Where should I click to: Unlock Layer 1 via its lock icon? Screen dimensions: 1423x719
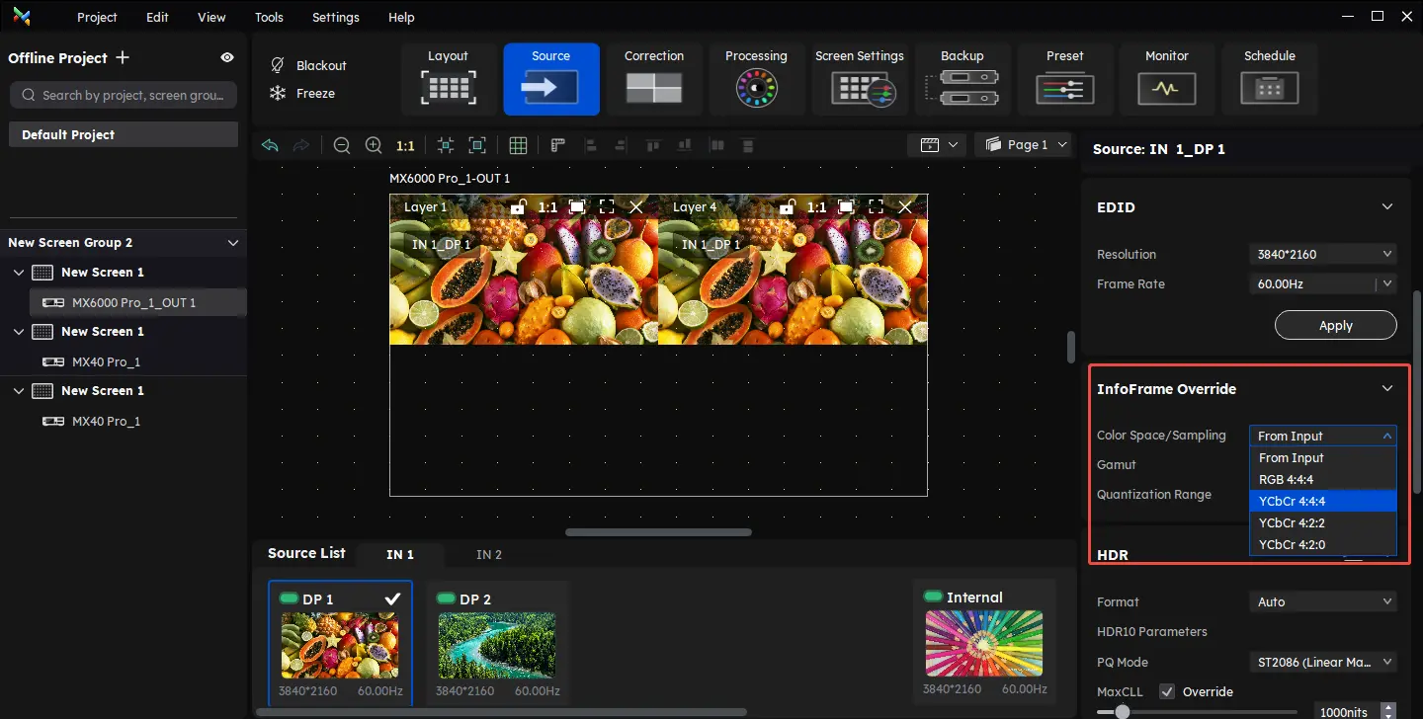click(518, 206)
